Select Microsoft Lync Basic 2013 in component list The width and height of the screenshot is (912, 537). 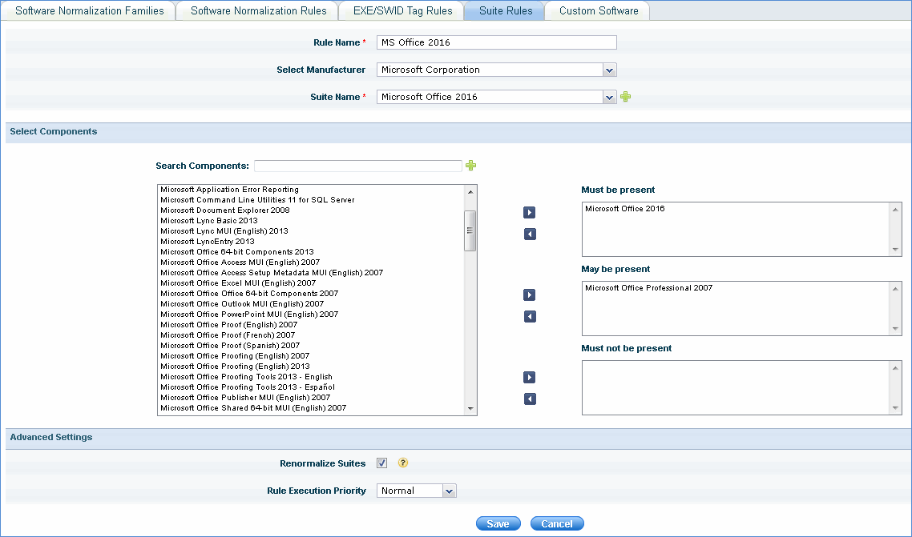(x=209, y=220)
